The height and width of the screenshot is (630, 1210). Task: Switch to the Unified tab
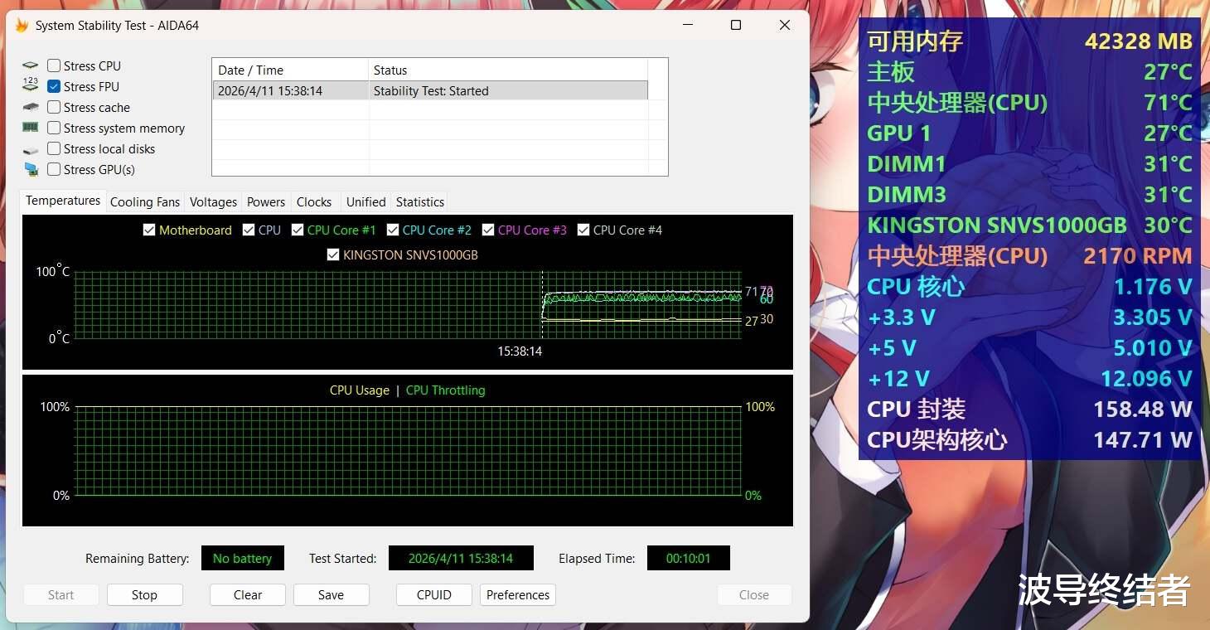pos(366,201)
